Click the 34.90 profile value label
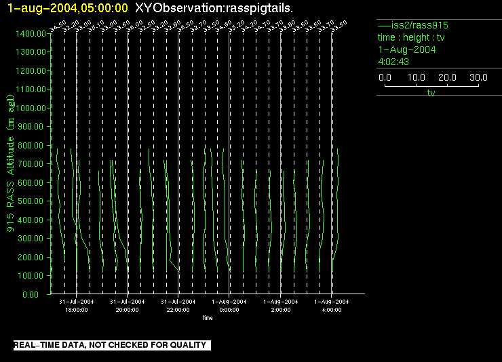The height and width of the screenshot is (362, 502). (x=223, y=26)
